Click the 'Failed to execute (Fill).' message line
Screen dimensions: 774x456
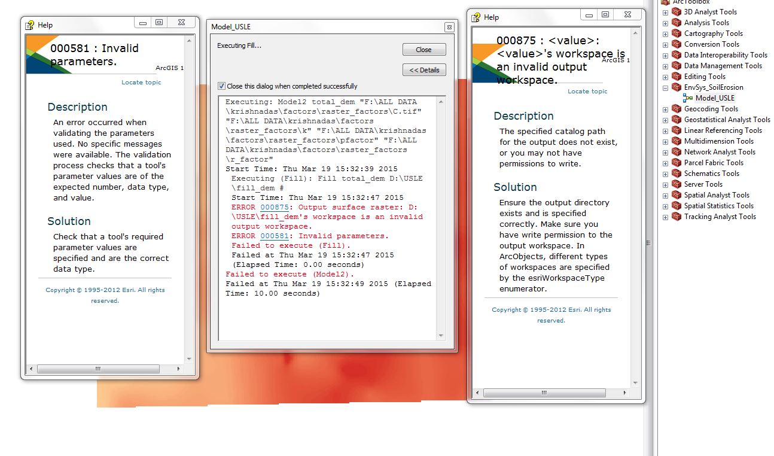tap(291, 245)
